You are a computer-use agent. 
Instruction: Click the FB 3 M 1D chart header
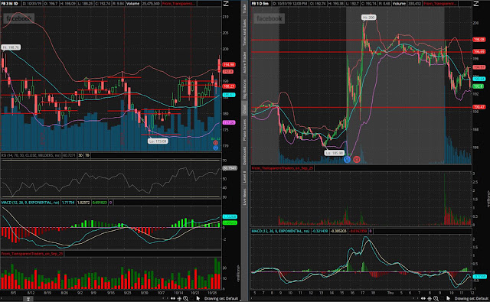pyautogui.click(x=10, y=3)
